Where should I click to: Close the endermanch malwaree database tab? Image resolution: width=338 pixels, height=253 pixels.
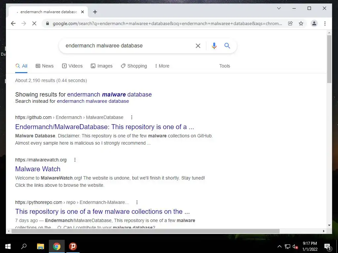pyautogui.click(x=82, y=12)
